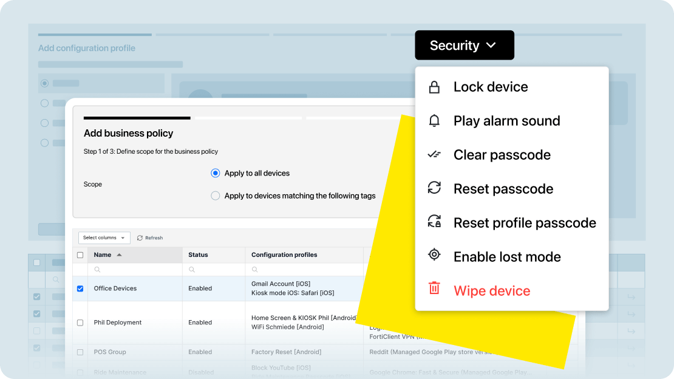Click the circular refresh icon beside Reset passcode
Image resolution: width=674 pixels, height=379 pixels.
[x=435, y=189]
